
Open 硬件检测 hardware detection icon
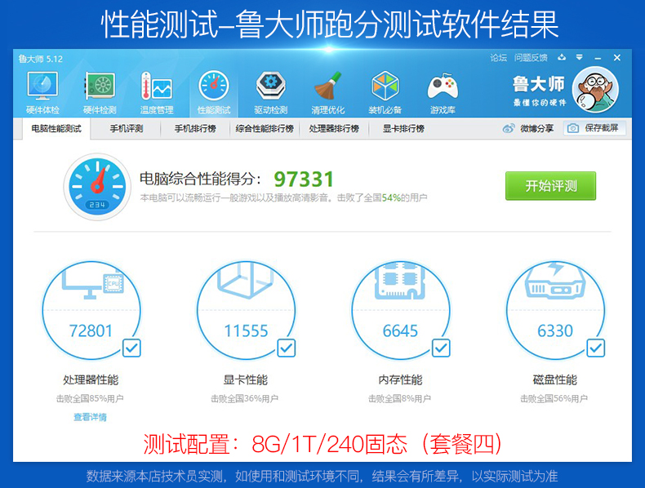[100, 87]
